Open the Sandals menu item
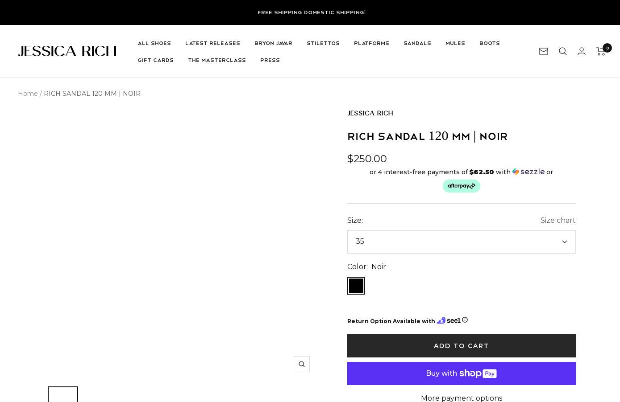The width and height of the screenshot is (620, 402). pos(417,43)
